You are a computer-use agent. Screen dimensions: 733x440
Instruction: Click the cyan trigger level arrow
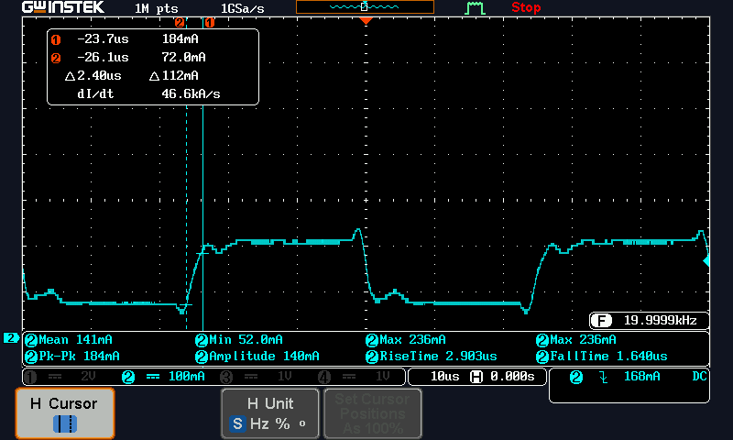pos(706,262)
